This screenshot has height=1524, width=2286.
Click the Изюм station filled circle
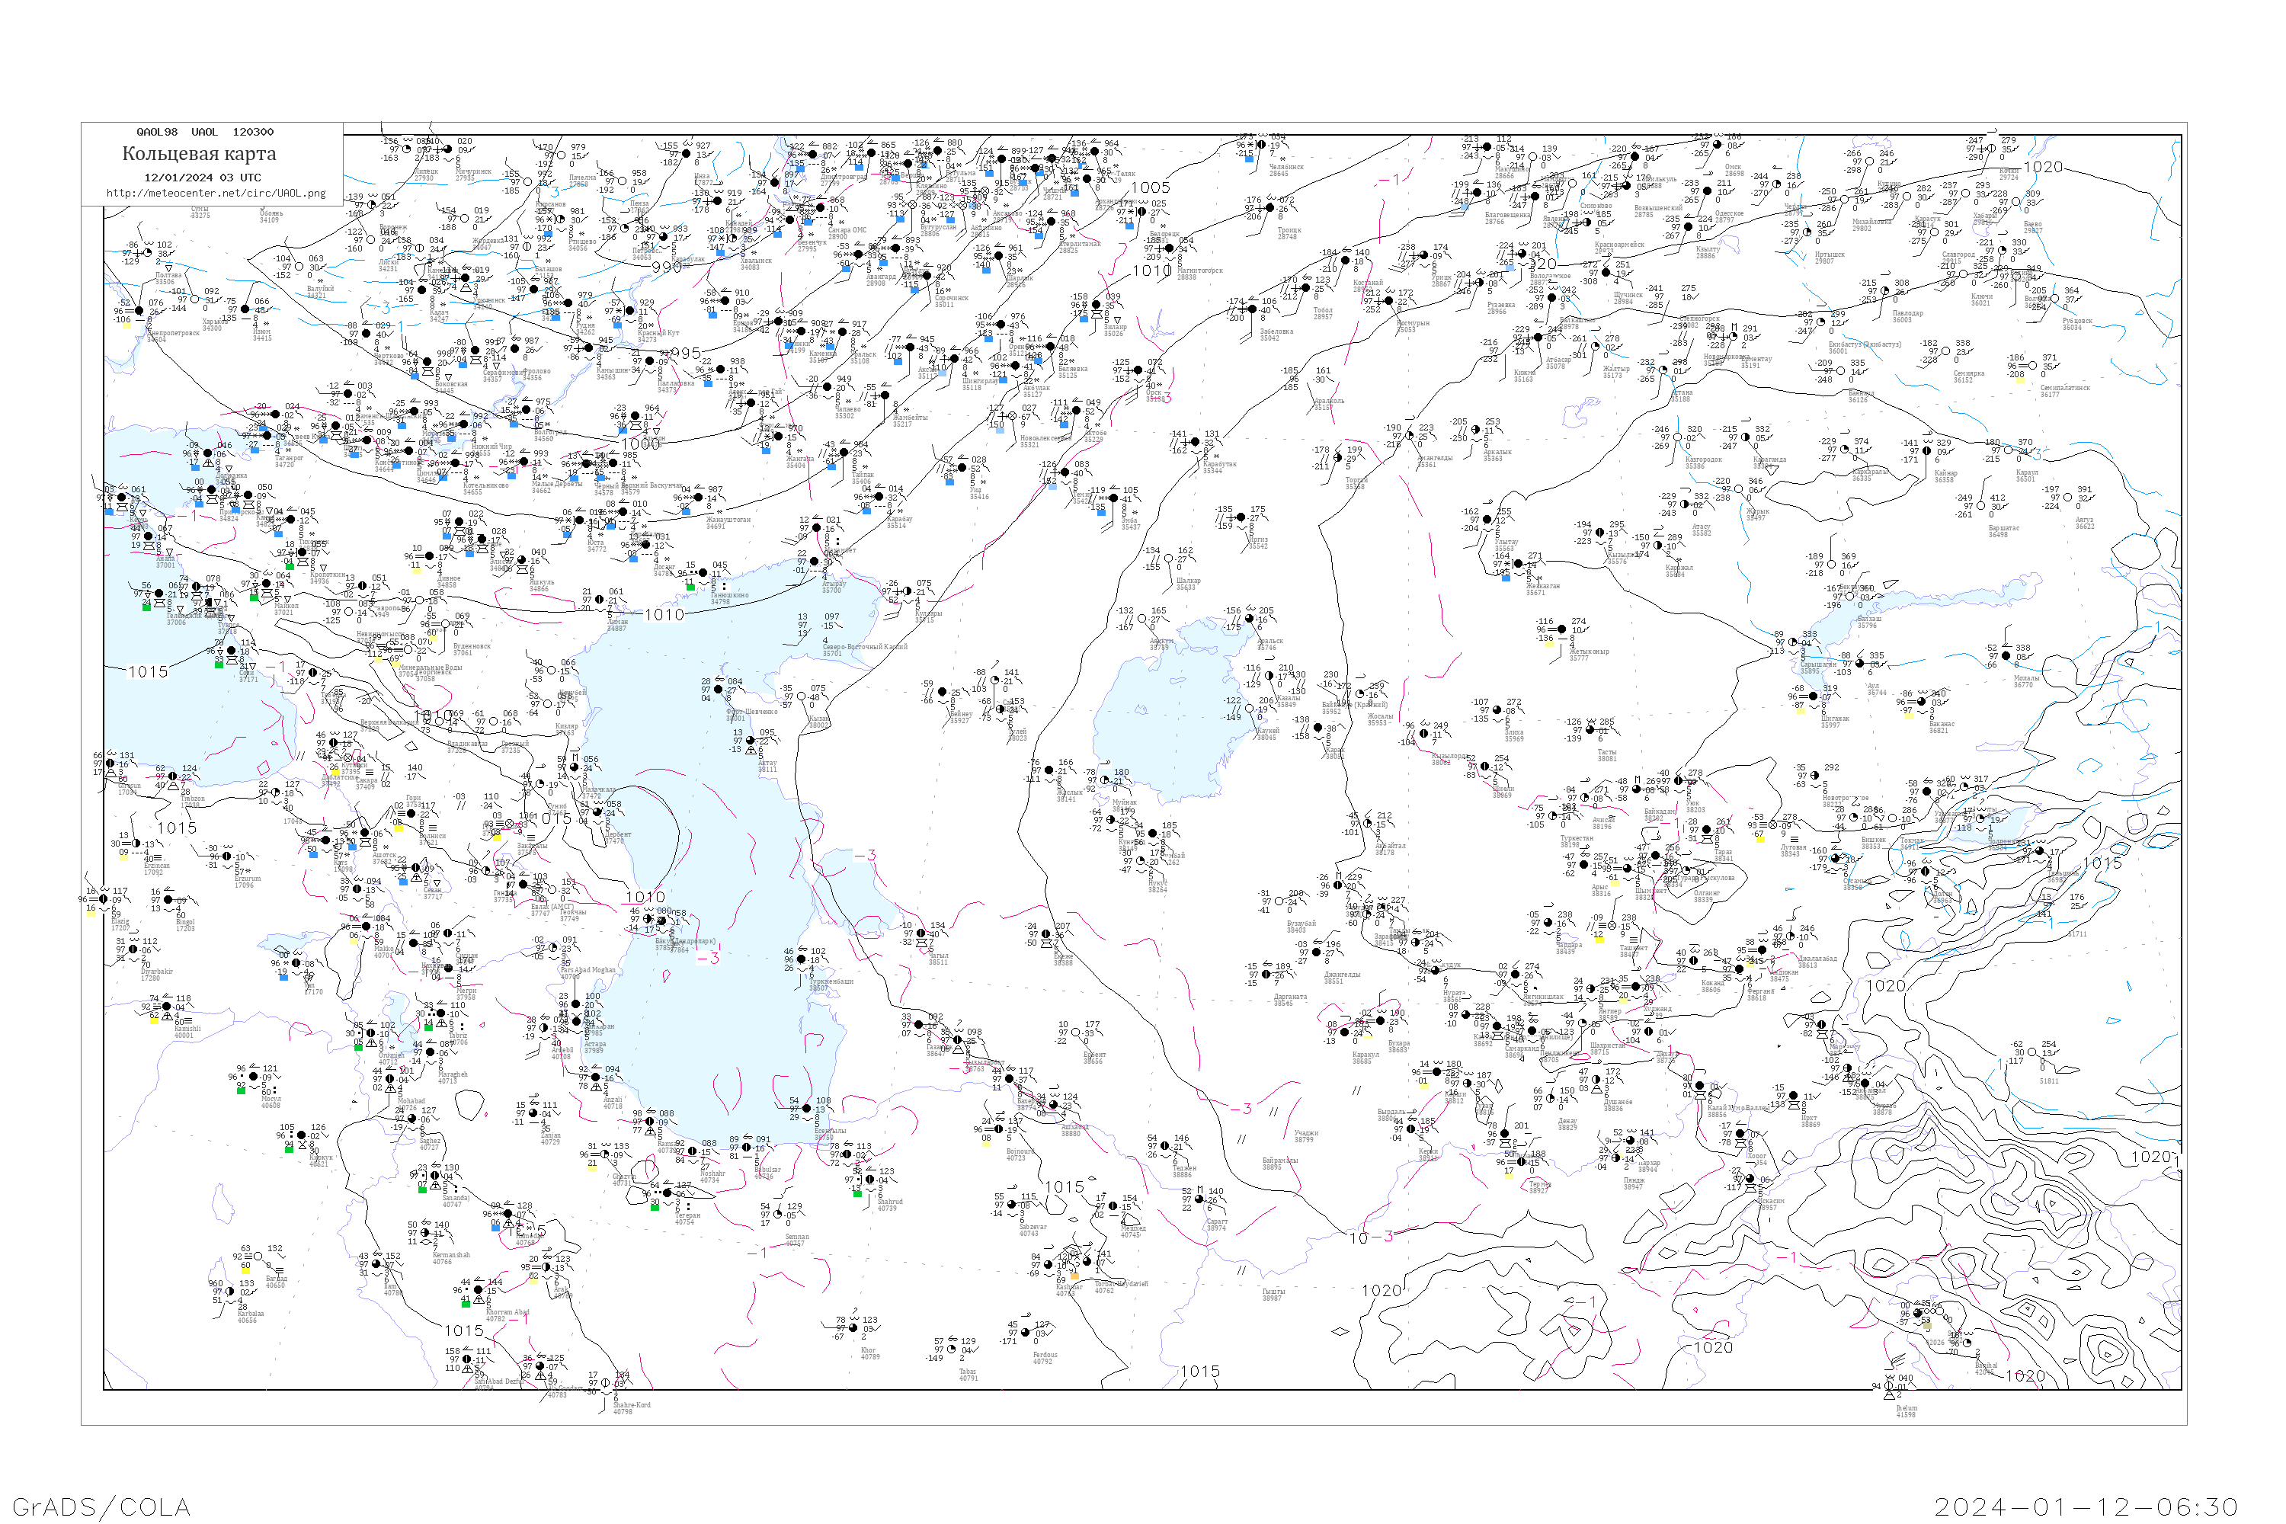click(x=245, y=310)
